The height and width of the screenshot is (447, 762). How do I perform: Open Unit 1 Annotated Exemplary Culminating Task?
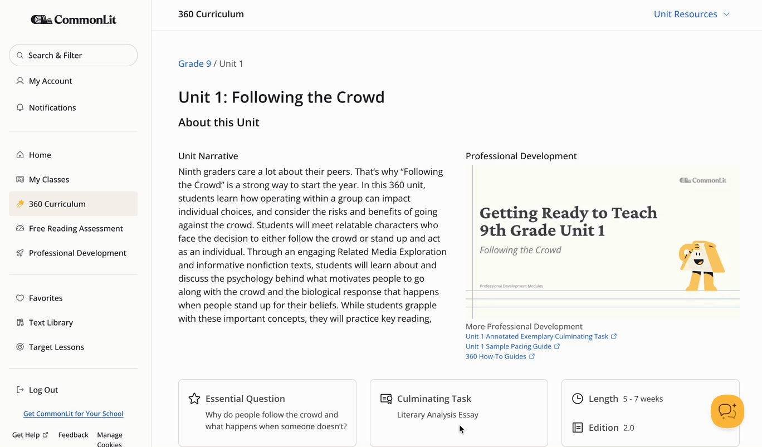(537, 336)
